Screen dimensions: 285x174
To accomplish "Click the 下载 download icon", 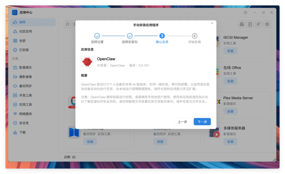I will pyautogui.click(x=15, y=132).
